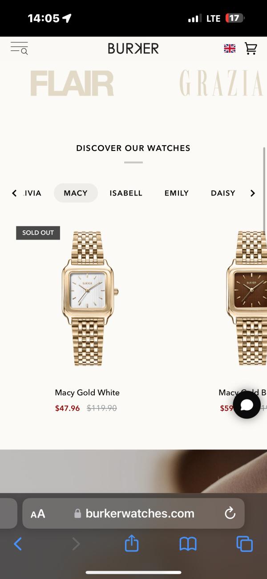Reload the page with refresh icon
This screenshot has height=579, width=267.
click(230, 514)
